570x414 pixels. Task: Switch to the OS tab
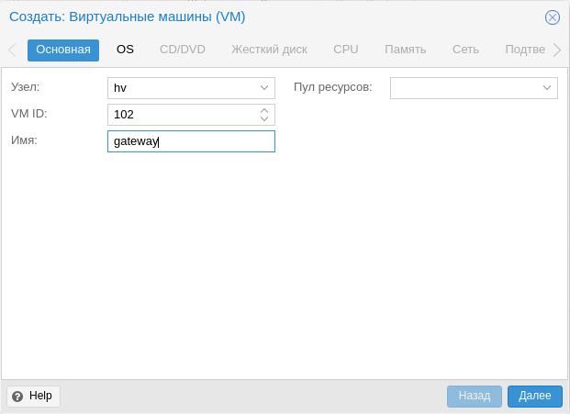(125, 50)
